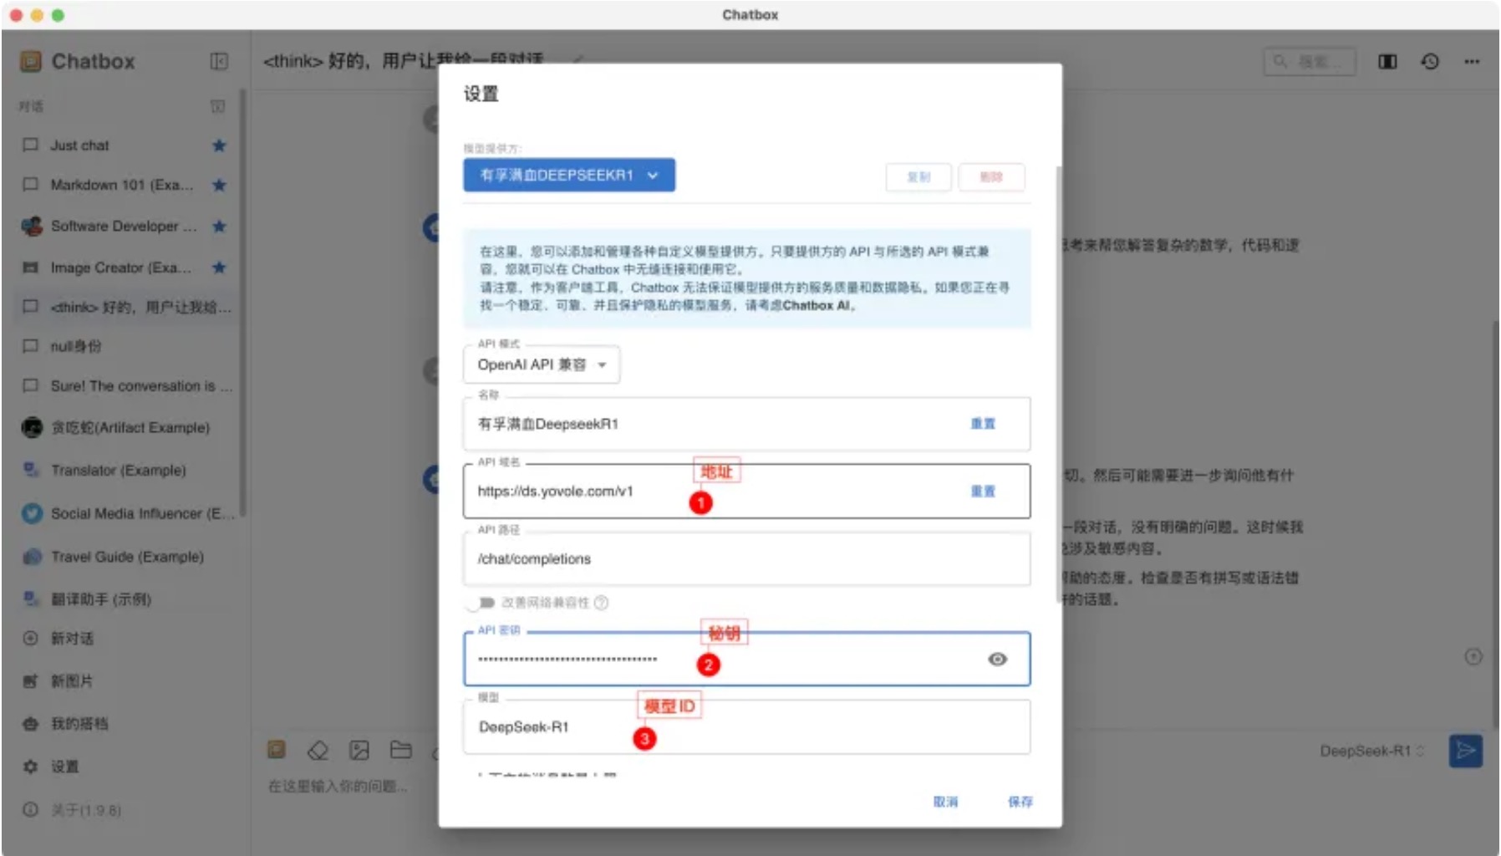Image resolution: width=1501 pixels, height=856 pixels.
Task: Open 设置 in the sidebar
Action: tap(125, 767)
